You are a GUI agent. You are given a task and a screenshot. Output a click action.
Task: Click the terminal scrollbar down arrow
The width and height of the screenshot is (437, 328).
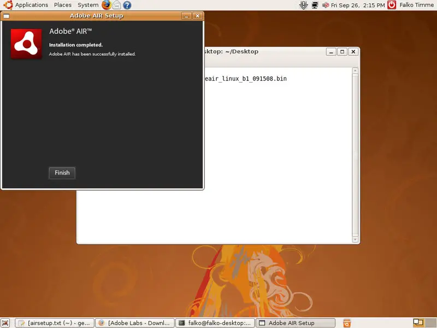point(355,239)
